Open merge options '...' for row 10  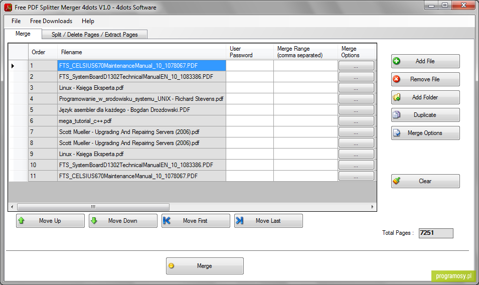click(356, 165)
